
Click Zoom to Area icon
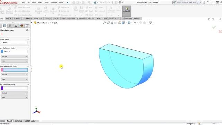108,23
